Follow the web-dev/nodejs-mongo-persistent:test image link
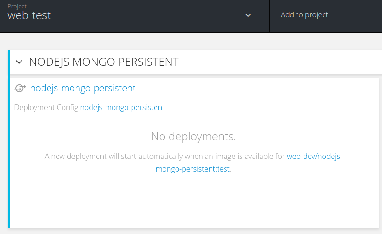 (x=314, y=157)
